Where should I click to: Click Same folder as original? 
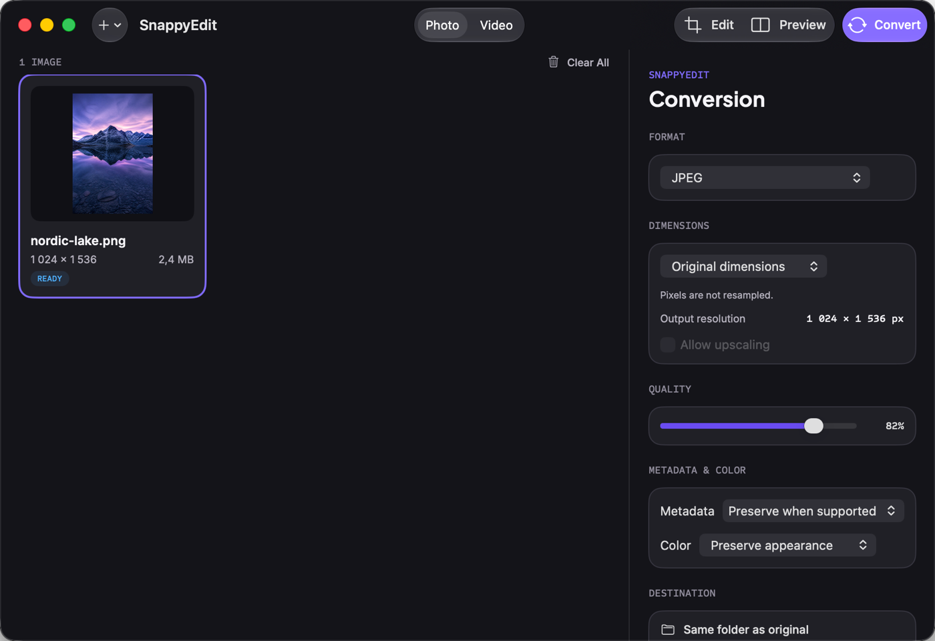tap(745, 630)
